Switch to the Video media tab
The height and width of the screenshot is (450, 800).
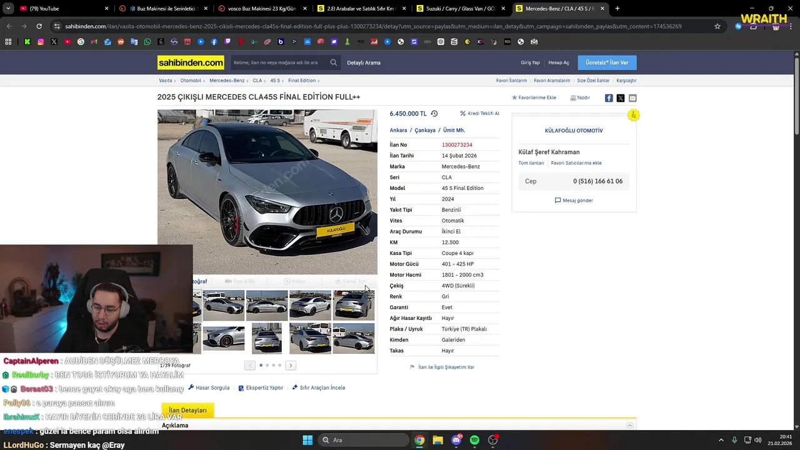tap(295, 282)
